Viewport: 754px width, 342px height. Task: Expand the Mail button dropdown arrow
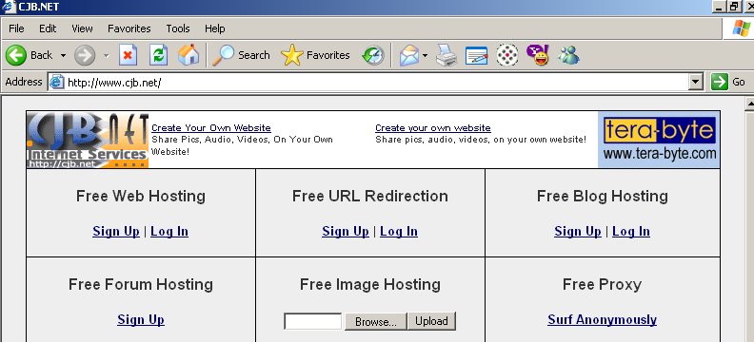(x=426, y=56)
